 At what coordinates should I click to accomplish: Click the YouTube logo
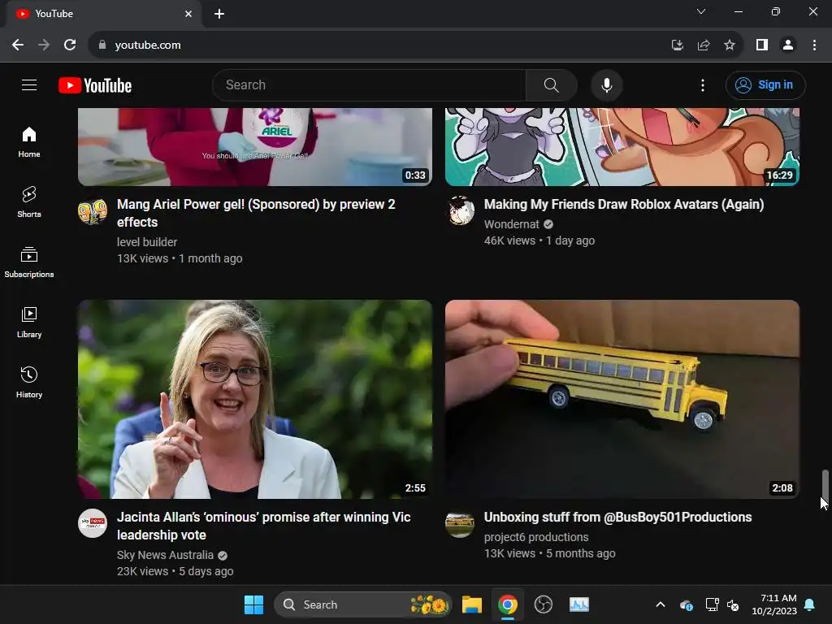tap(95, 85)
